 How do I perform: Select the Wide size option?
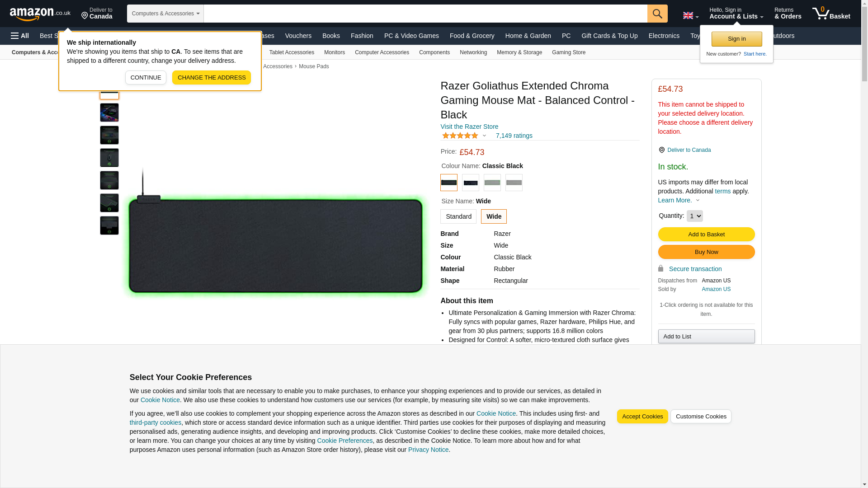pos(494,216)
